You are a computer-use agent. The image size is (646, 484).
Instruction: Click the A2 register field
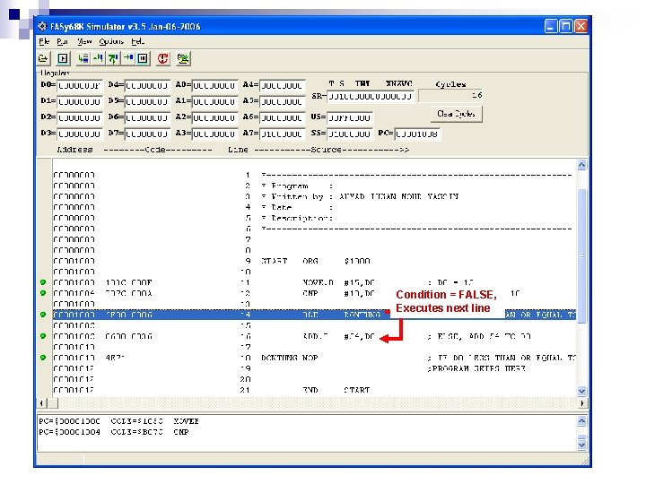pyautogui.click(x=214, y=117)
